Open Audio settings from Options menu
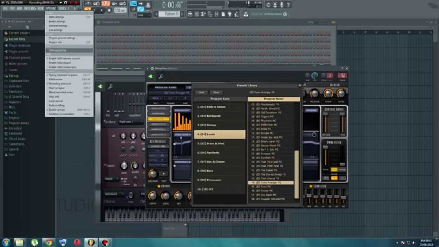Viewport: 439px width, 247px height. pos(69,21)
